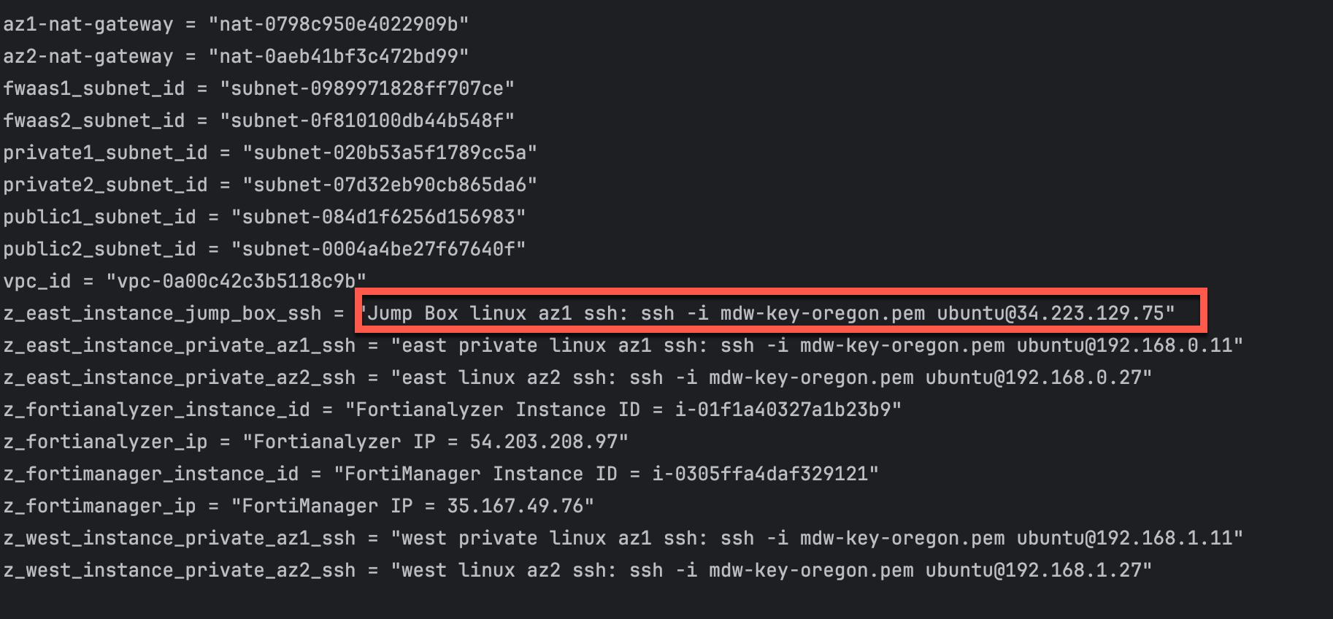Click the east az2 ssh address ubuntu@192.168.0.27
Screen dimensions: 1333x619
1033,377
